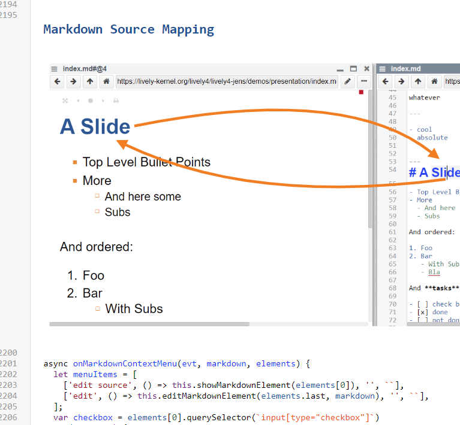Click URL field containing lively-kernel.org address
Viewport: 460px width, 425px height.
226,81
